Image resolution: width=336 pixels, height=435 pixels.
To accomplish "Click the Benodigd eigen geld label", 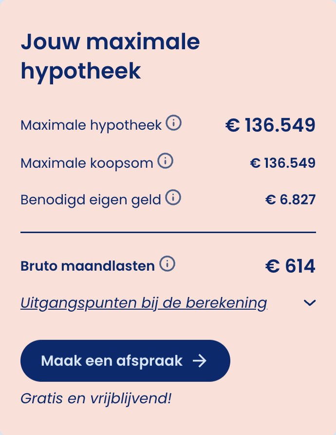I will [91, 199].
